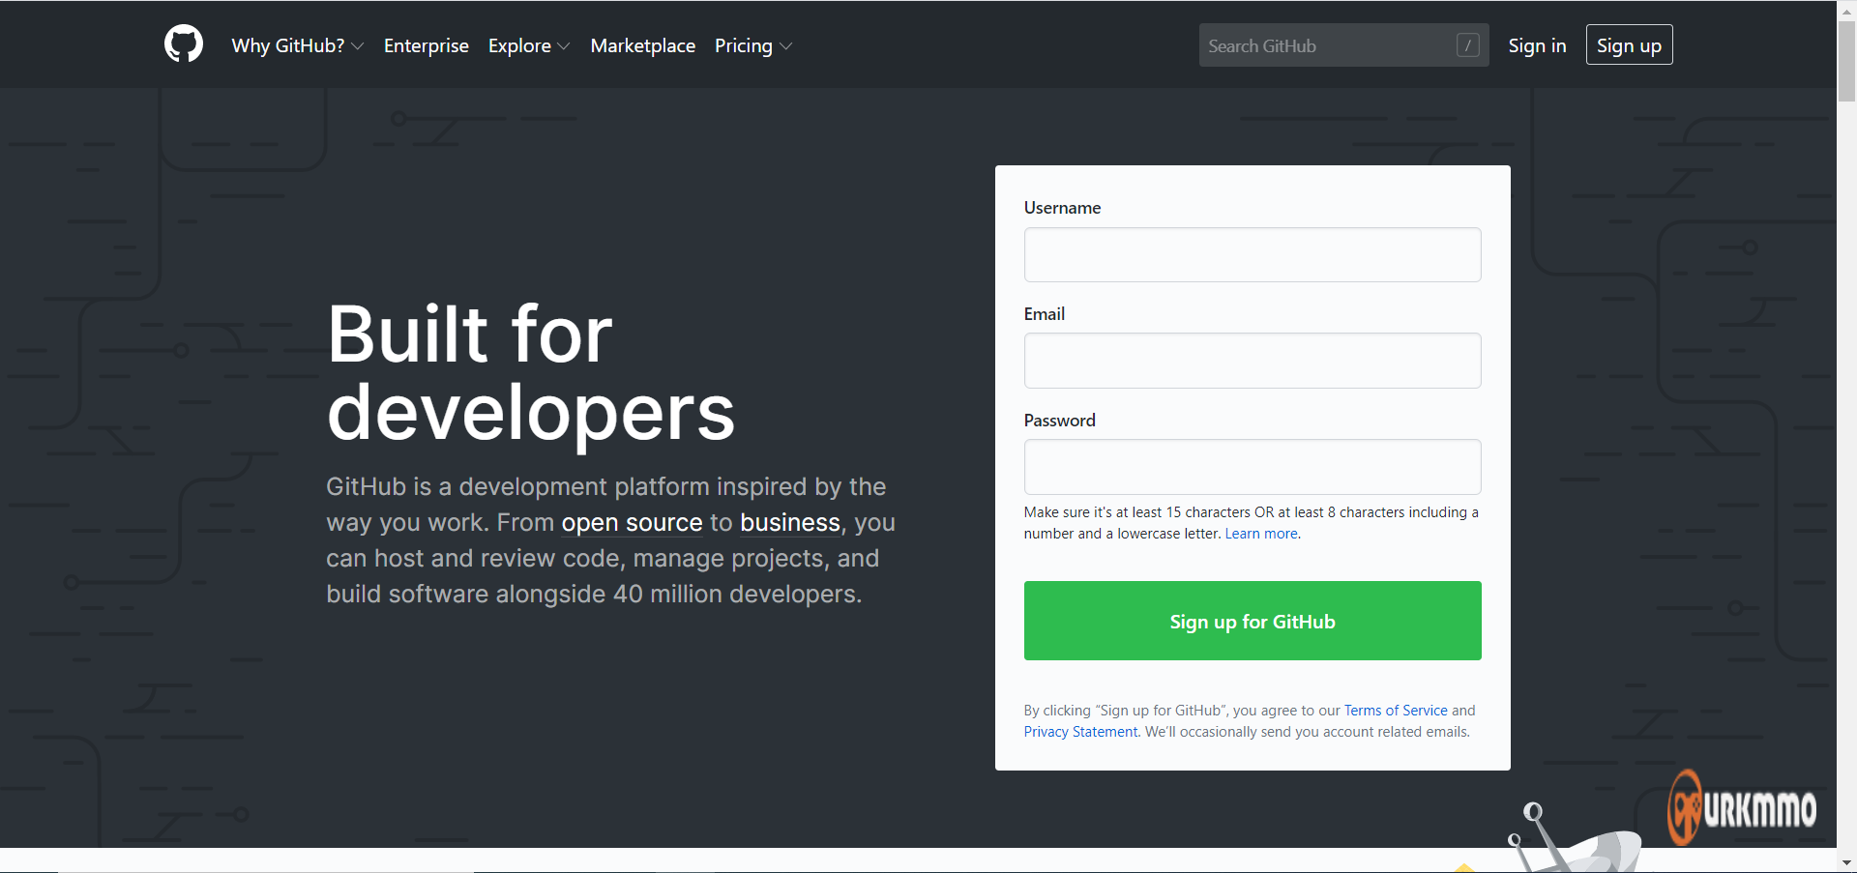The height and width of the screenshot is (873, 1857).
Task: Click the GitHub octocat logo
Action: (184, 44)
